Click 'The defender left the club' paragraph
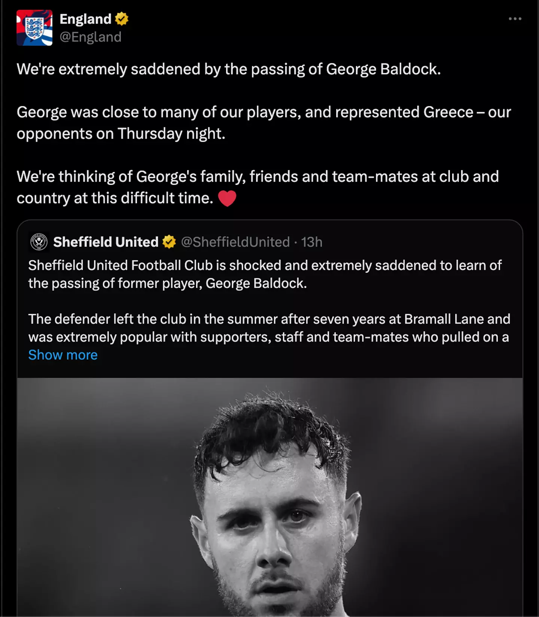 coord(269,319)
